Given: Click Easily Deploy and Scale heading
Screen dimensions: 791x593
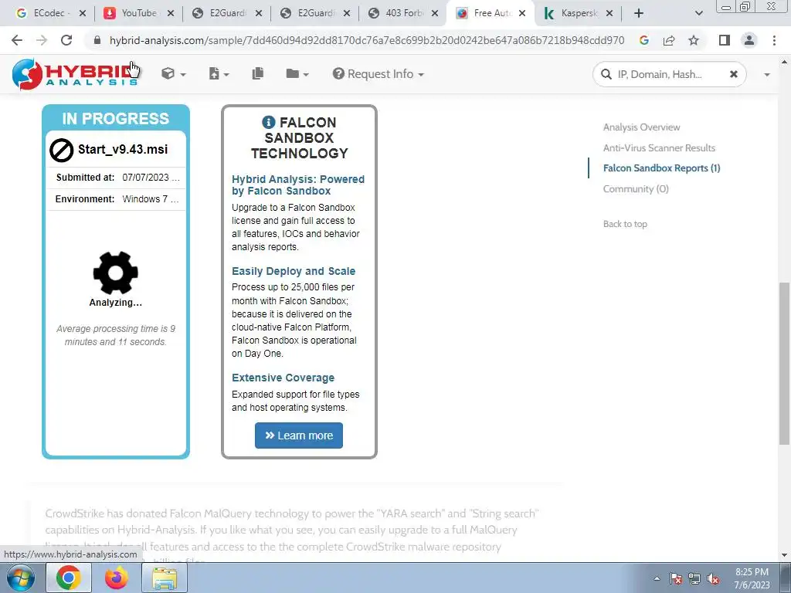Looking at the screenshot, I should [x=294, y=271].
